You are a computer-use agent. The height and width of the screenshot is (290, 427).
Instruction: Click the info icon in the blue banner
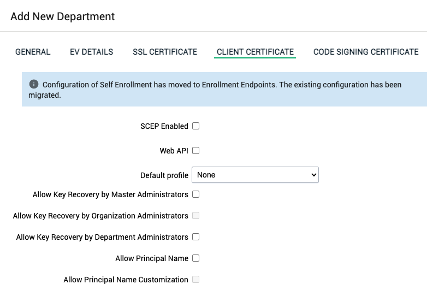34,85
